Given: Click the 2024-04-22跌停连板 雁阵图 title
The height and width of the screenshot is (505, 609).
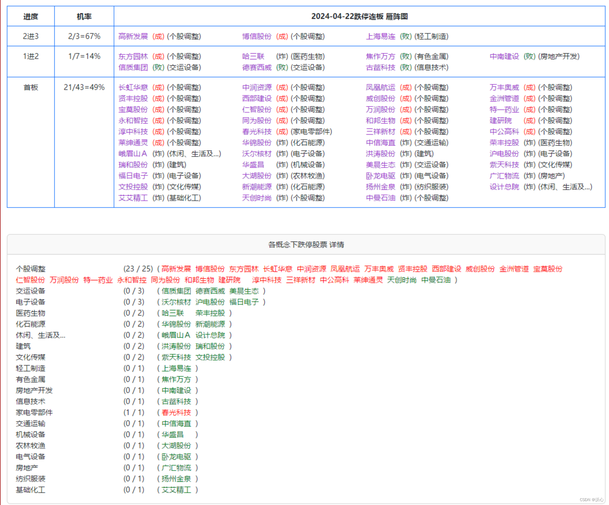Looking at the screenshot, I should pyautogui.click(x=359, y=16).
